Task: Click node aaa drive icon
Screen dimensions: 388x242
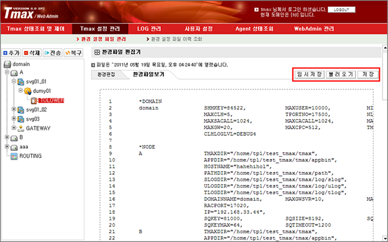Action: coord(14,147)
